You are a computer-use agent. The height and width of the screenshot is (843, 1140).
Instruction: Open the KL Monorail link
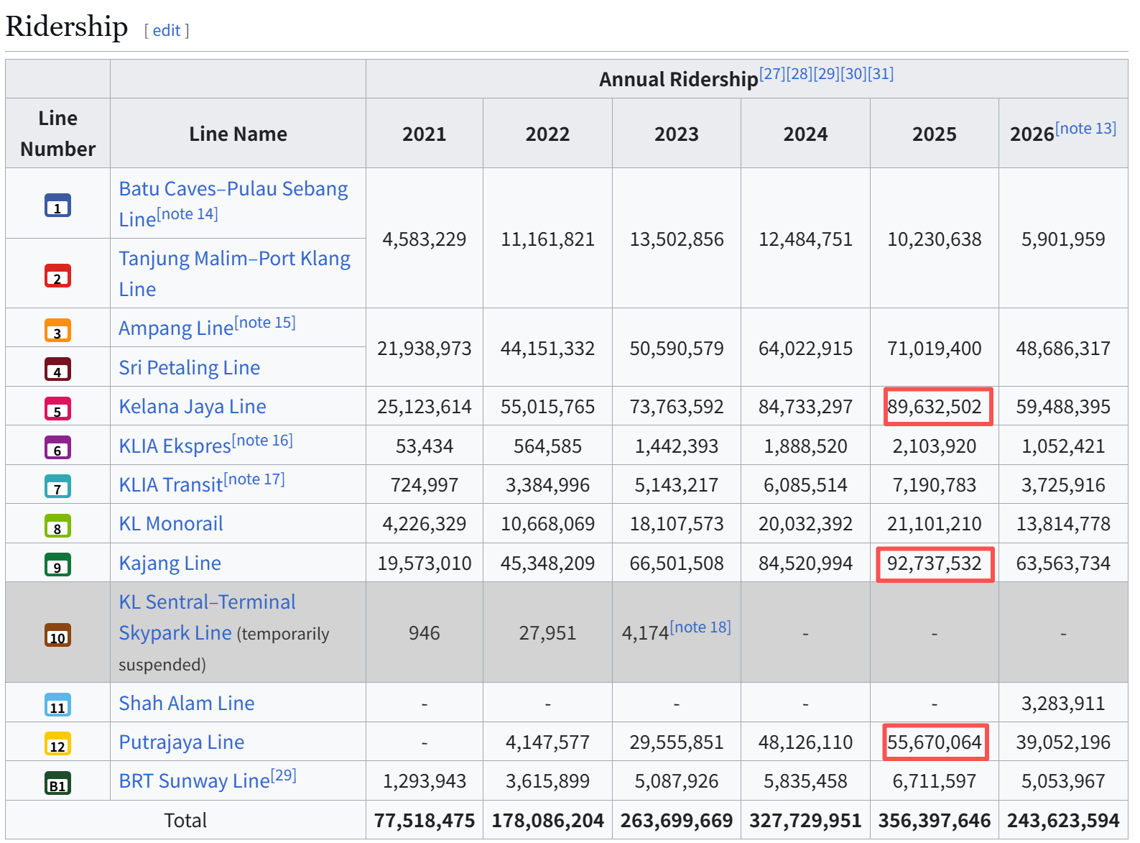coord(171,523)
